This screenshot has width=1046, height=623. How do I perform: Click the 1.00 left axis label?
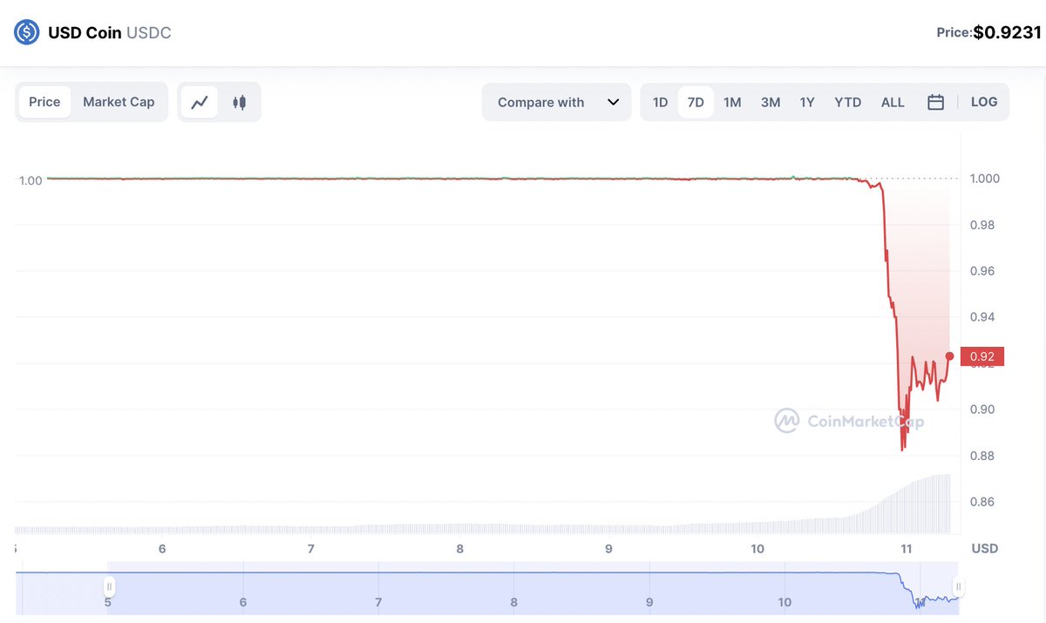click(31, 180)
